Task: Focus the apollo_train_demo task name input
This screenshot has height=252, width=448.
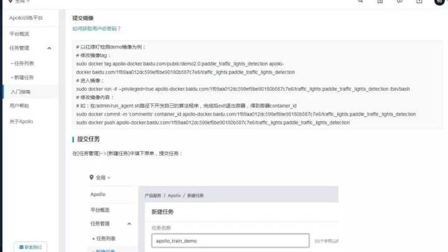Action: tap(230, 241)
